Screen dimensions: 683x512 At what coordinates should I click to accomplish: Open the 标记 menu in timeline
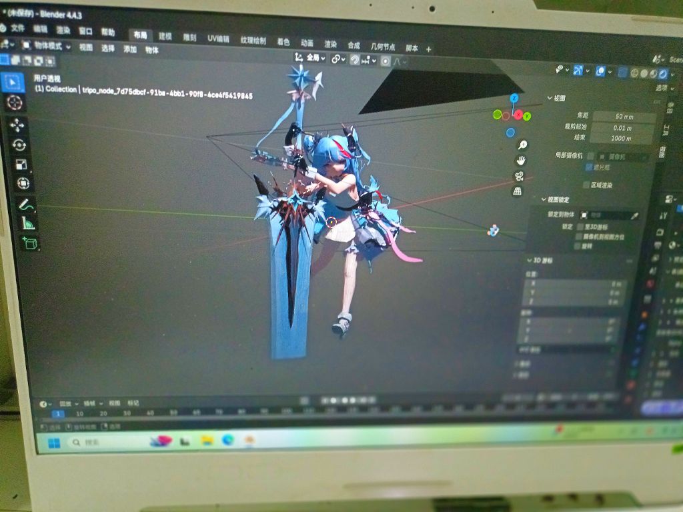click(133, 403)
